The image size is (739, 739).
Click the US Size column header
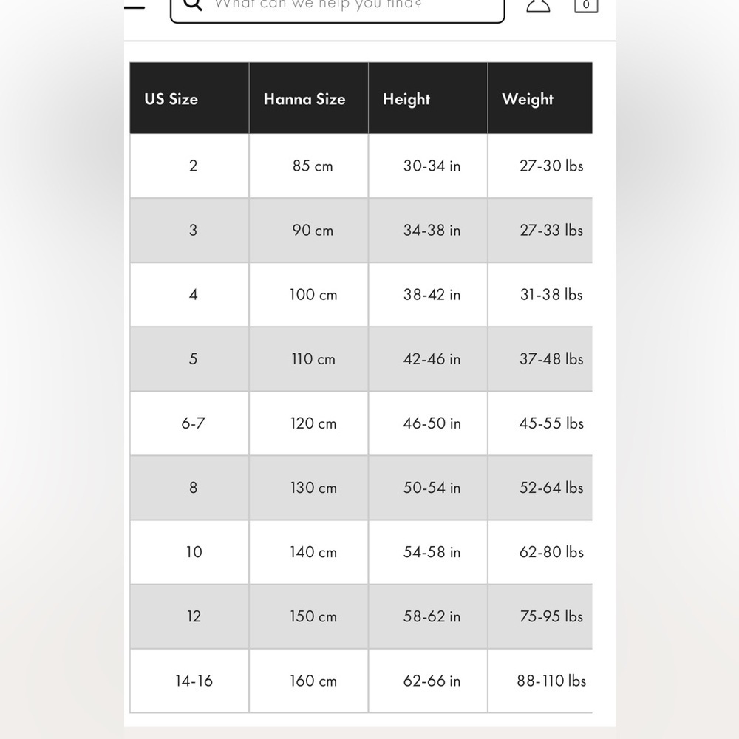pos(189,98)
